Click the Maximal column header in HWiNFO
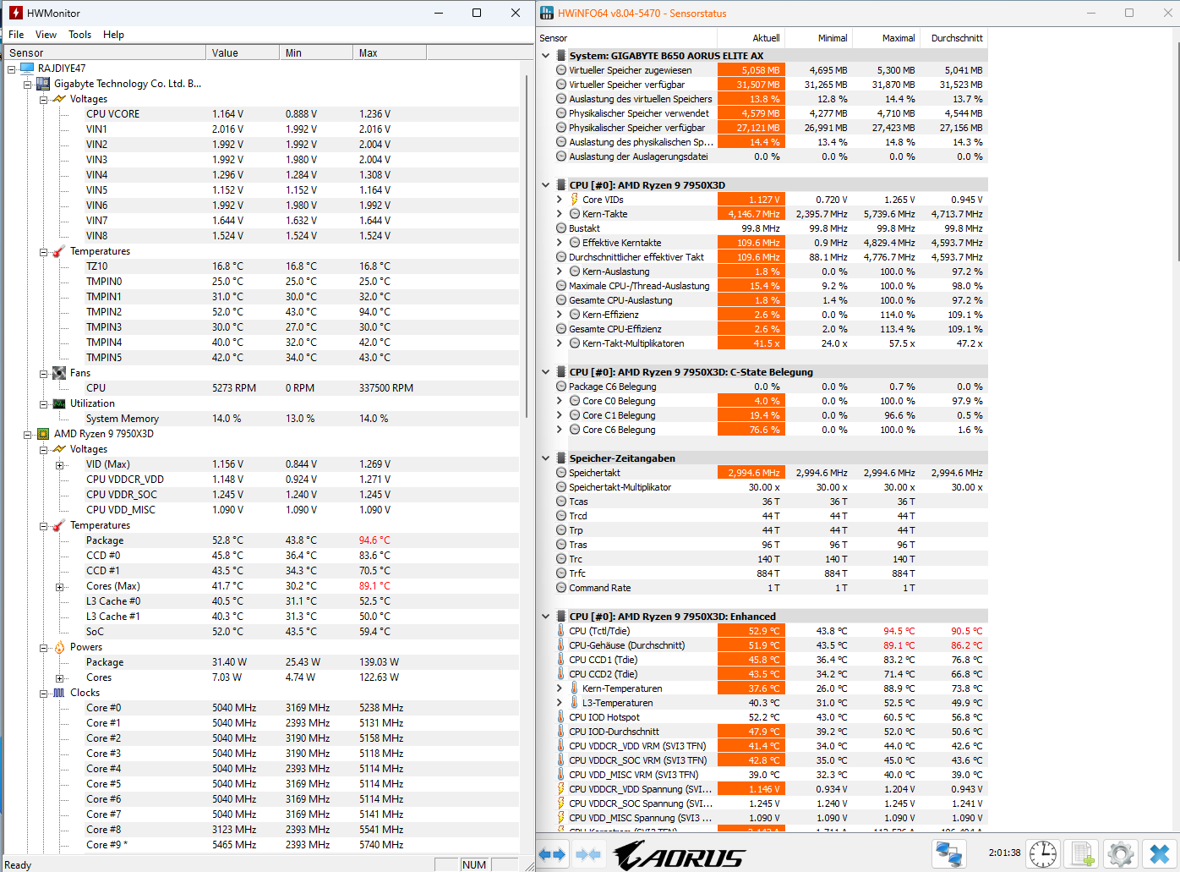 887,38
